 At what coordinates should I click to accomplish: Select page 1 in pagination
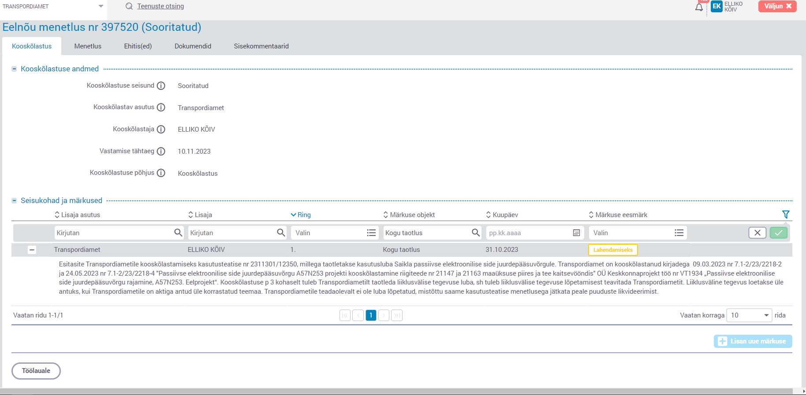371,315
